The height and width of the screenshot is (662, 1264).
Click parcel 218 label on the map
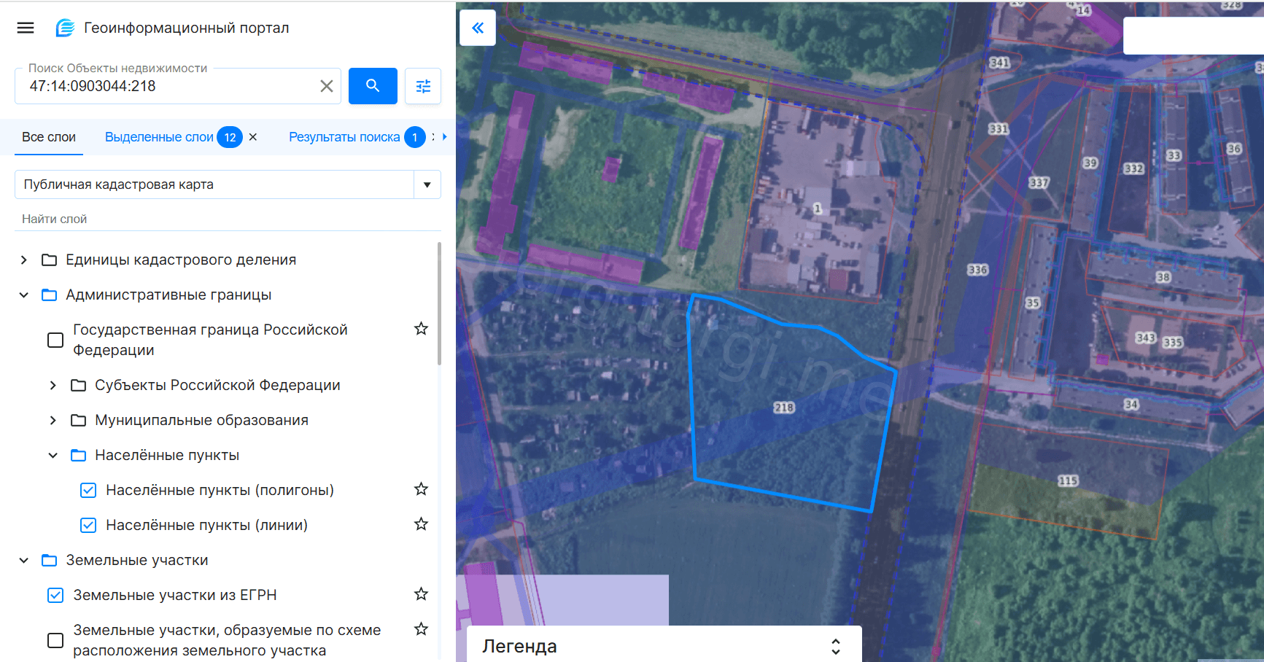784,408
